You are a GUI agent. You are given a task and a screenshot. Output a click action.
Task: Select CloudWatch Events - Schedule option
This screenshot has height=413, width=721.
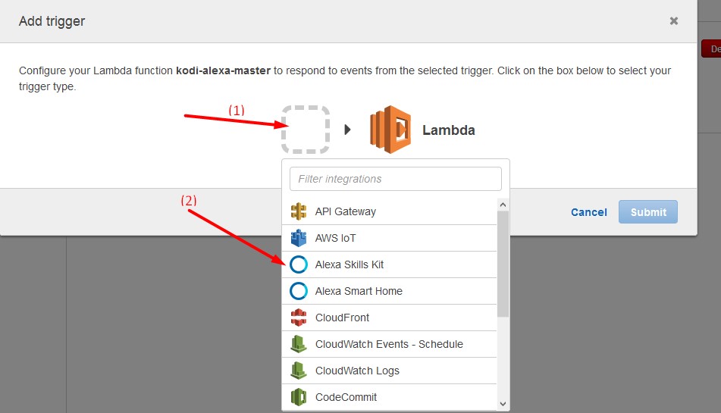[390, 344]
